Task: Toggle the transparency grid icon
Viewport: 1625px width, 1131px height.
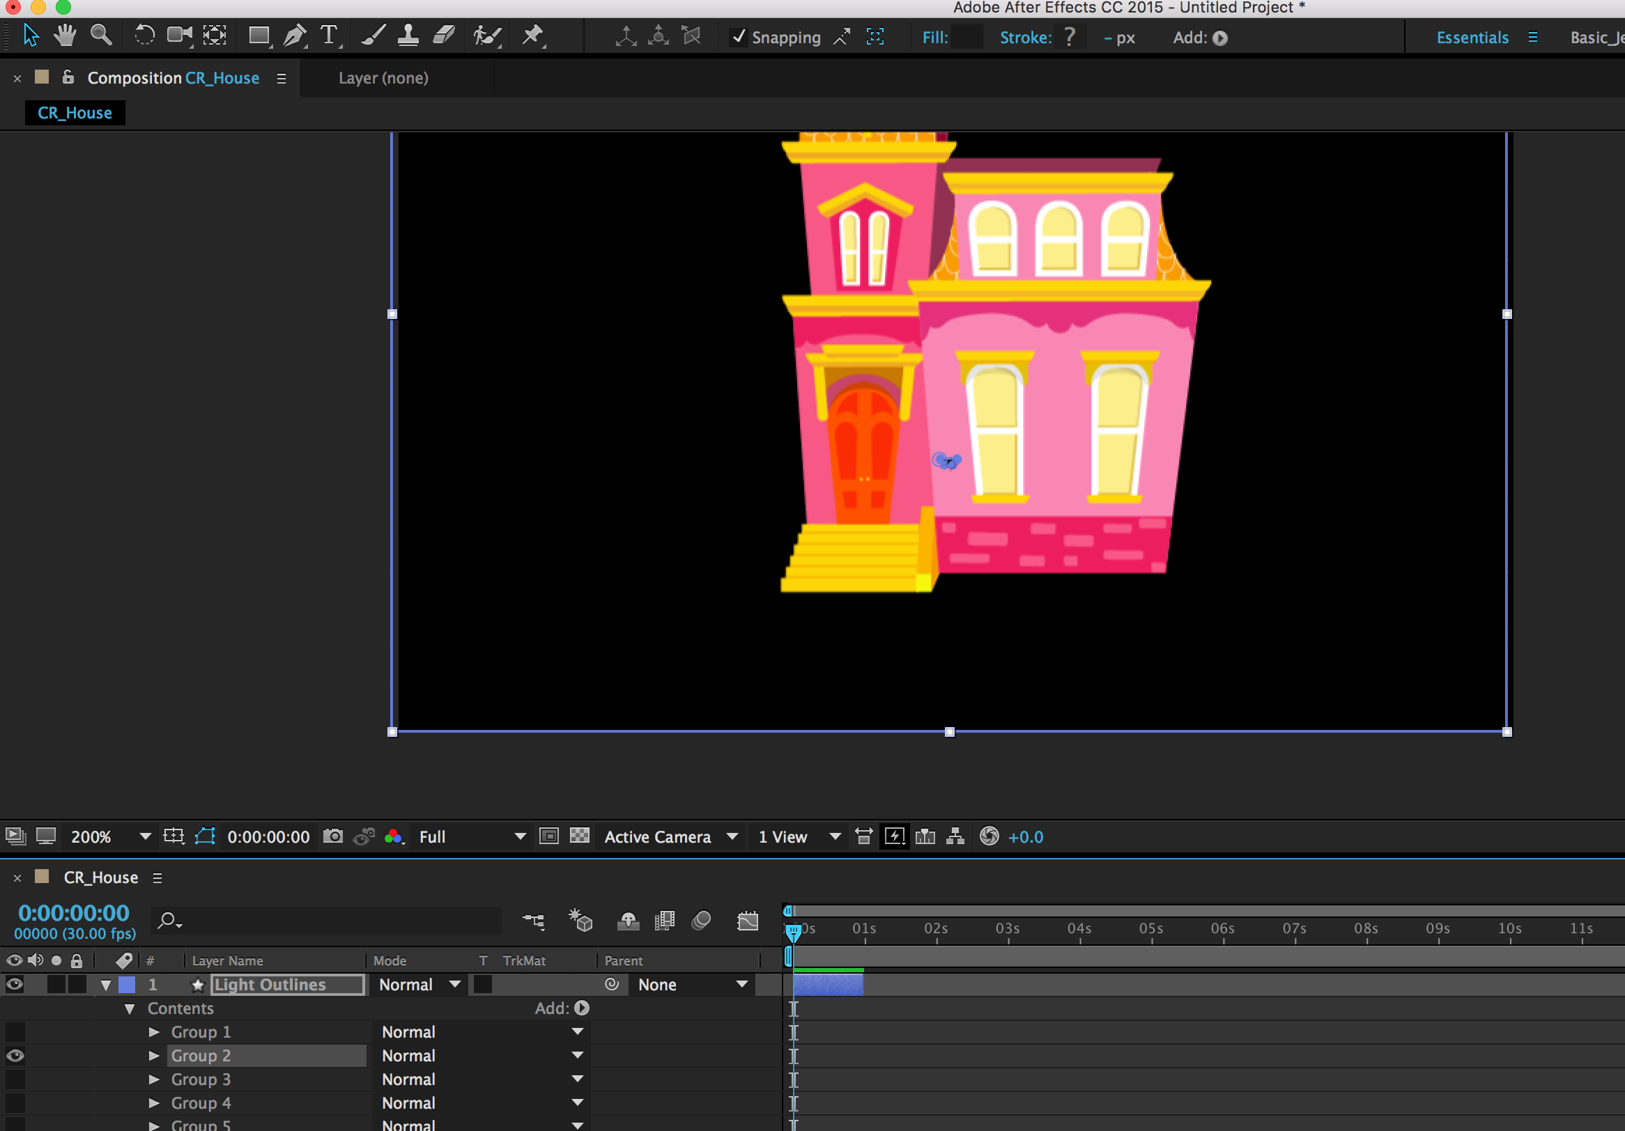Action: click(580, 836)
